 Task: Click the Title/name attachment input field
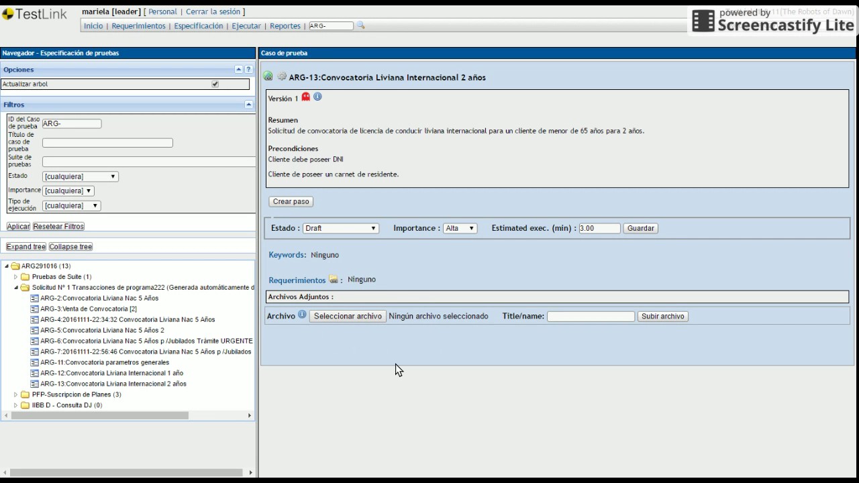click(591, 316)
